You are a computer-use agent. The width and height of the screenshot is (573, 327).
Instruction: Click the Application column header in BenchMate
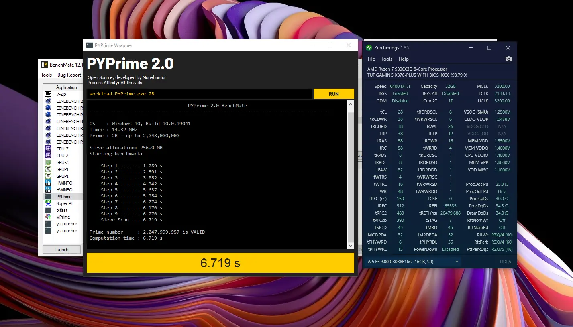66,87
